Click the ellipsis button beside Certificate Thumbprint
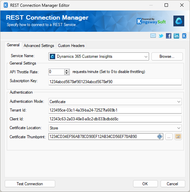The image size is (190, 192). pyautogui.click(x=169, y=137)
